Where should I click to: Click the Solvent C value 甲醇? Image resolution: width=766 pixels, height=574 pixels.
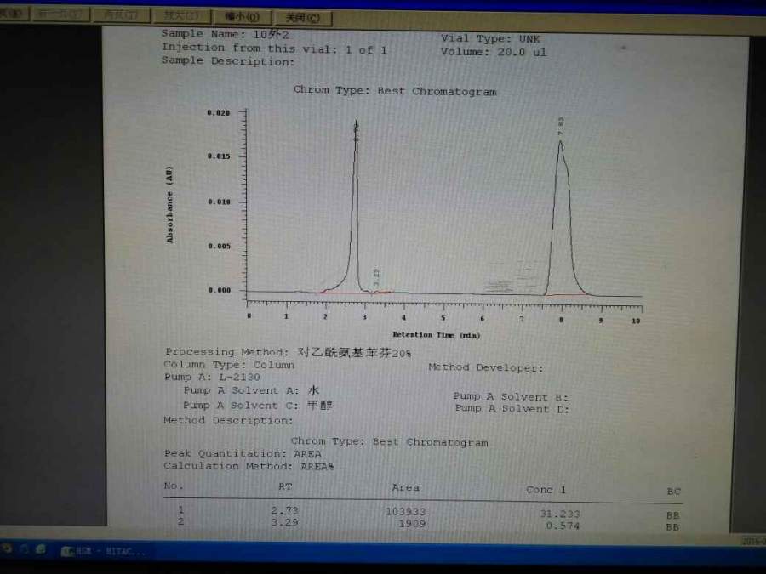(320, 405)
